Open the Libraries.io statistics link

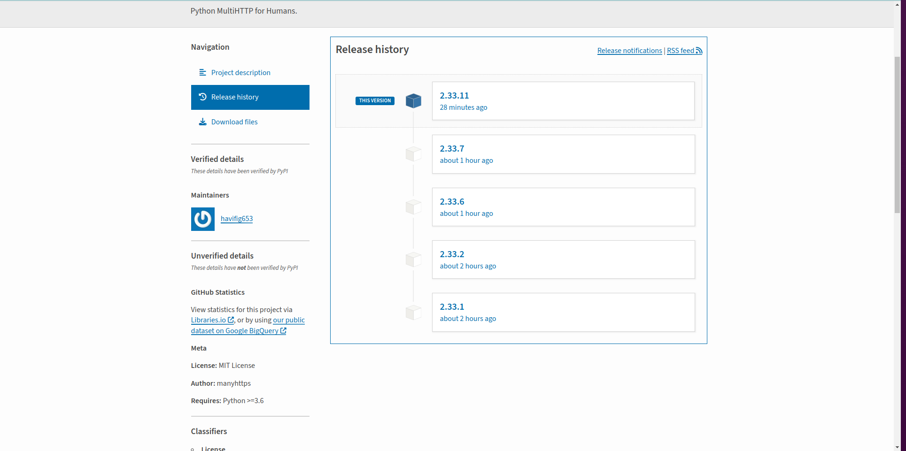(x=212, y=320)
